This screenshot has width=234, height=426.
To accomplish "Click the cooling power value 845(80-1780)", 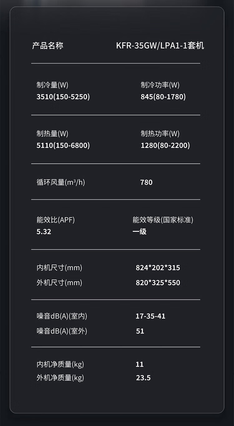I will click(163, 97).
